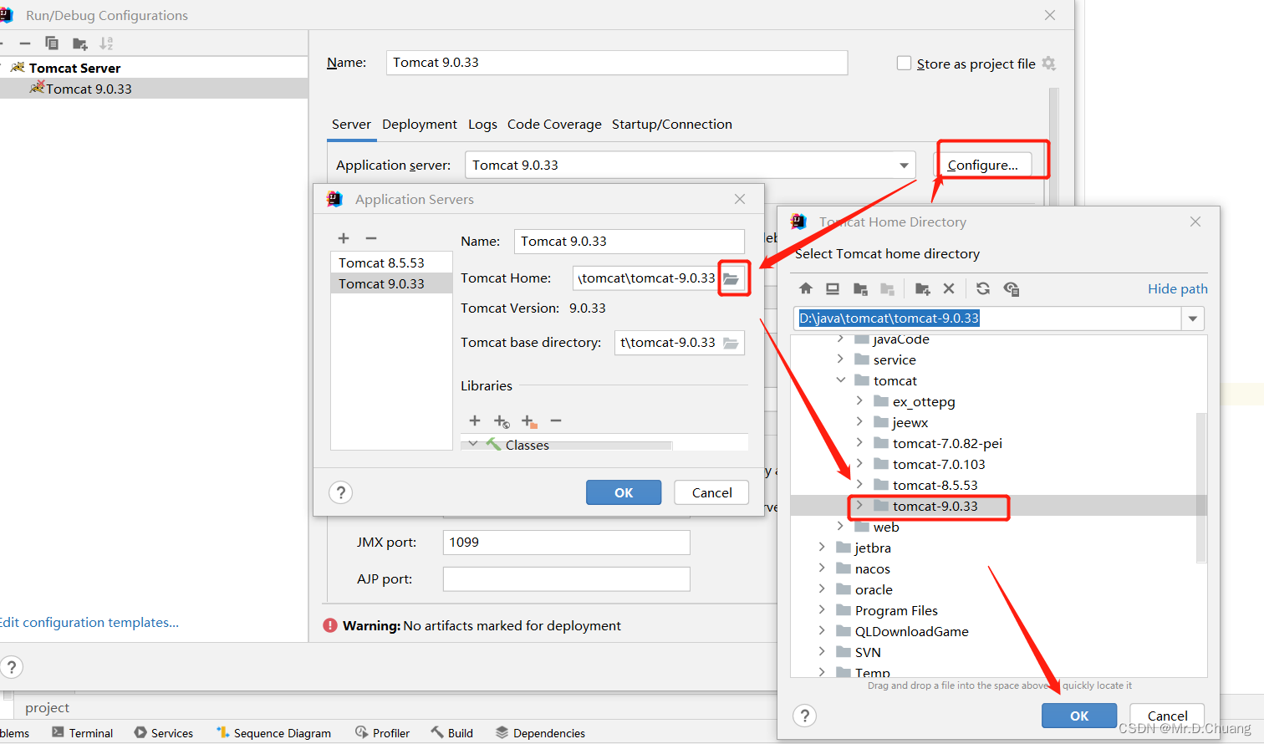Select Tomcat 9.0.33 in server list
Screen dimensions: 1264x744
pyautogui.click(x=391, y=283)
